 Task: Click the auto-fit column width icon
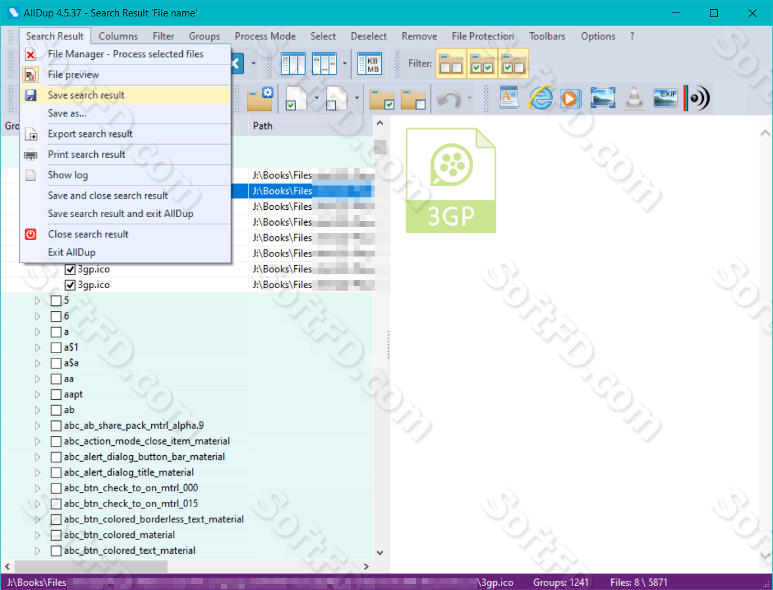pyautogui.click(x=324, y=64)
